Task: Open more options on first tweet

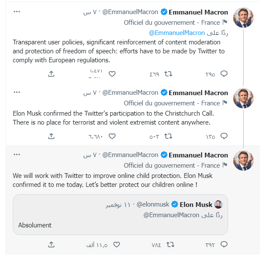Action: [17, 12]
